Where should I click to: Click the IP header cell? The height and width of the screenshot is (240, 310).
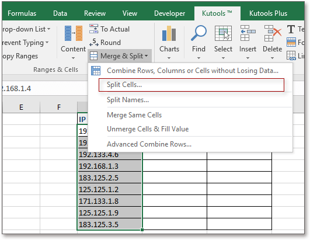point(83,119)
